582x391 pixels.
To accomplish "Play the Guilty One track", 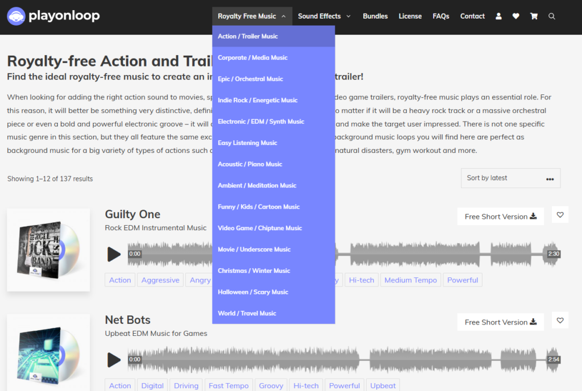I will (x=114, y=254).
